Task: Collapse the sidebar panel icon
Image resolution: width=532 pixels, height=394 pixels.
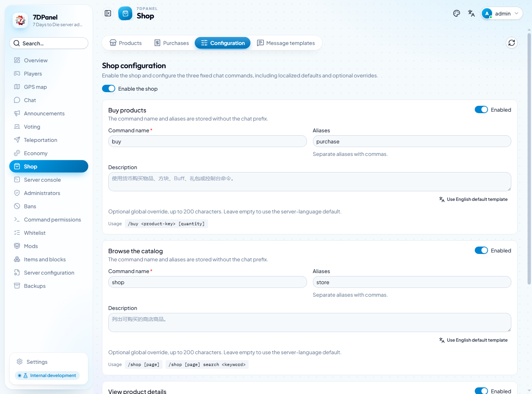Action: (x=108, y=13)
